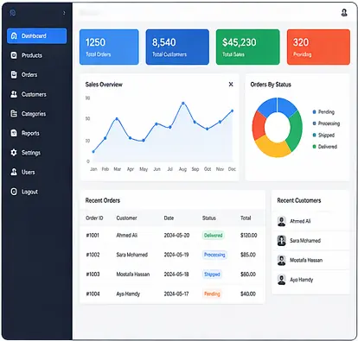Image resolution: width=358 pixels, height=341 pixels.
Task: Sort by the Status column header
Action: click(x=209, y=218)
